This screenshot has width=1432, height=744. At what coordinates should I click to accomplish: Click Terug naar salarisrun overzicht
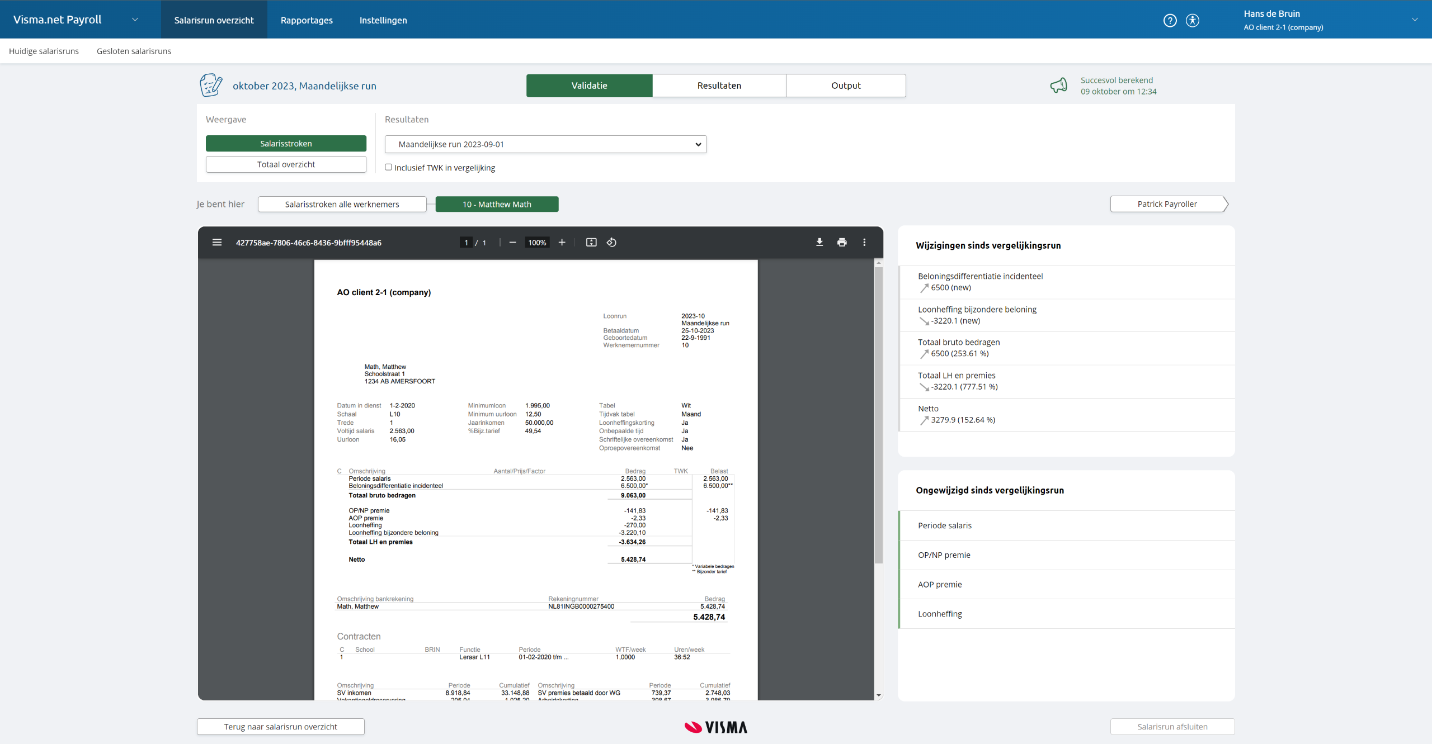pos(280,726)
